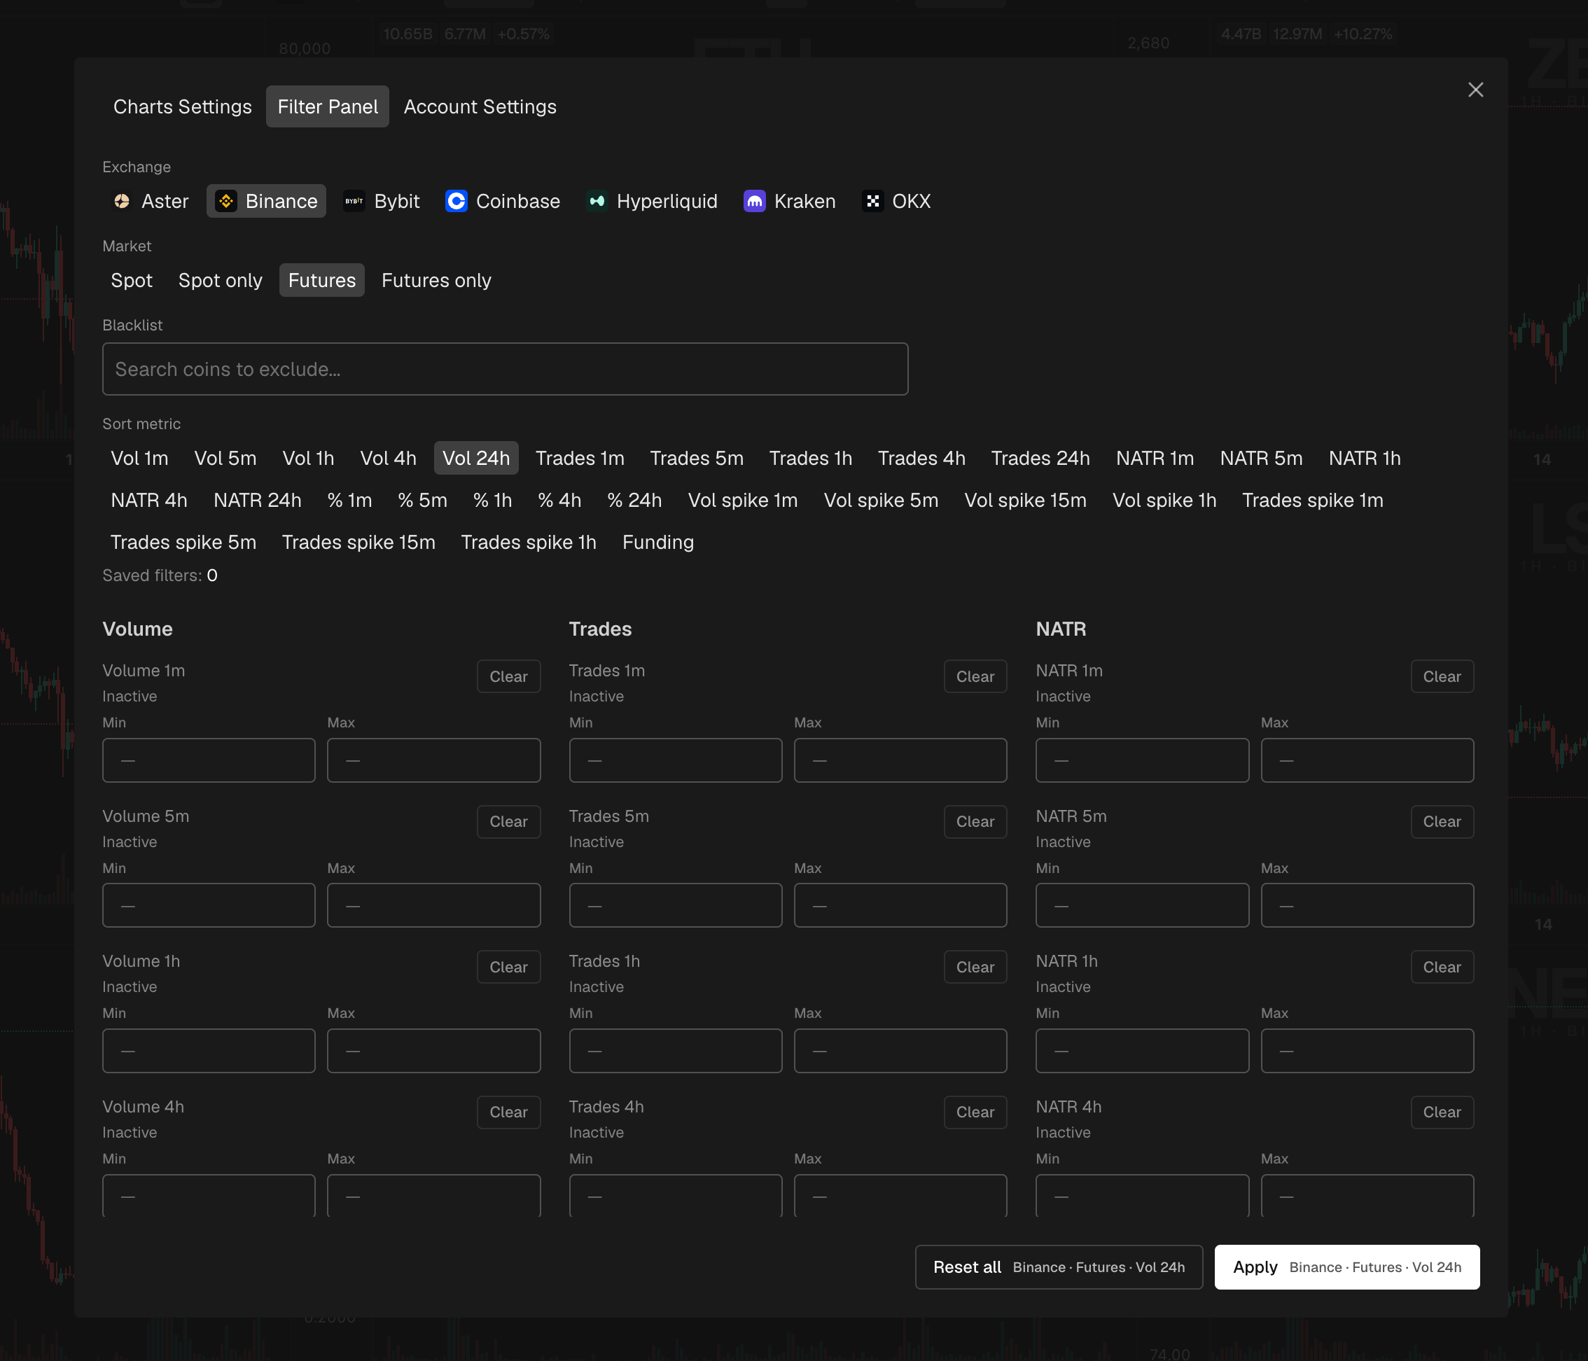Sort by NATR 24h metric
This screenshot has width=1588, height=1361.
coord(258,501)
